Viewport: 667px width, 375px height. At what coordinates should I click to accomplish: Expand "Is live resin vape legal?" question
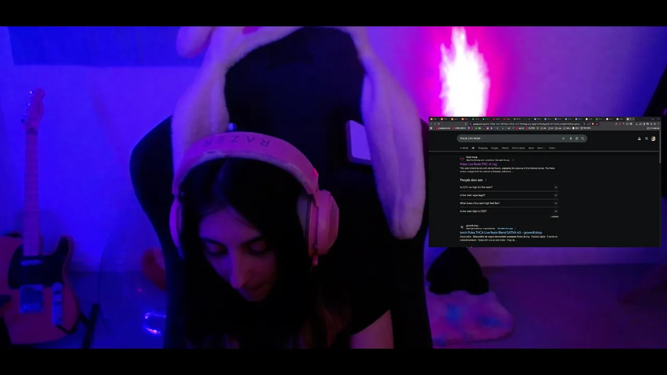509,195
